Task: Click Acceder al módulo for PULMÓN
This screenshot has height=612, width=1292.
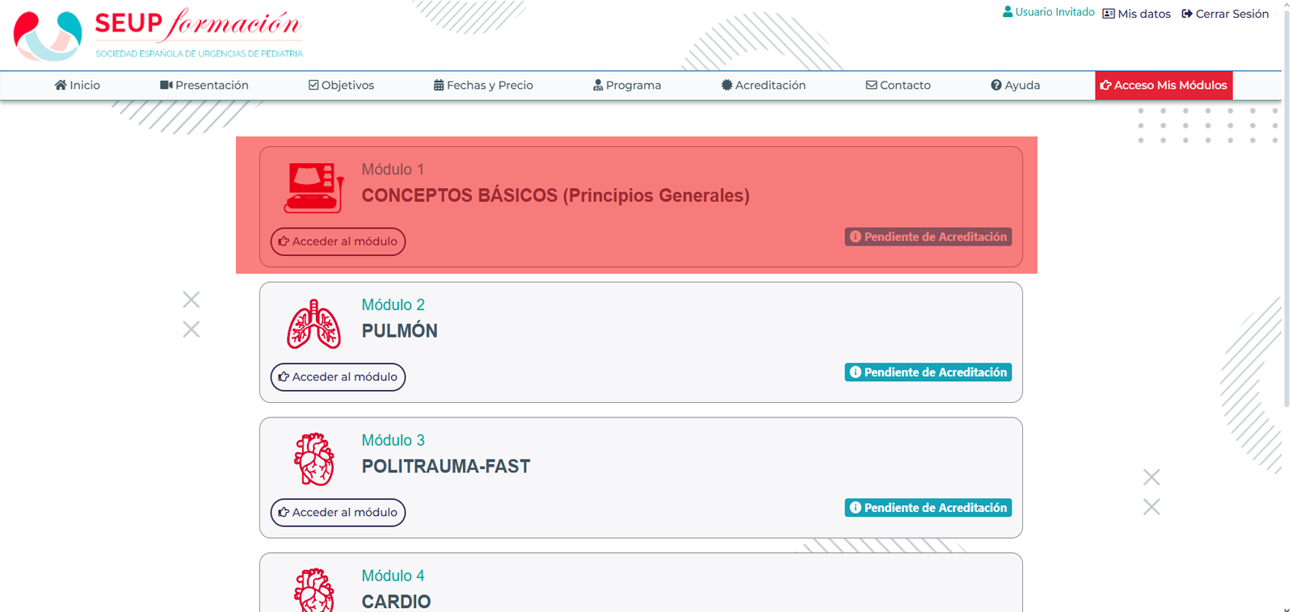Action: 338,377
